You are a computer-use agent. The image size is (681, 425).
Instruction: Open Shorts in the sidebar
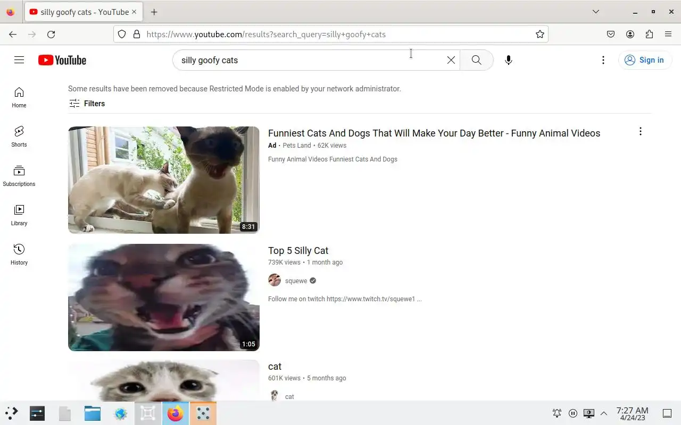click(x=19, y=137)
